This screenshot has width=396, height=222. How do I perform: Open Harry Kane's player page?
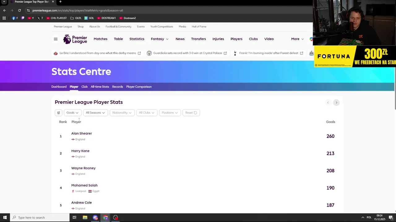pos(80,151)
